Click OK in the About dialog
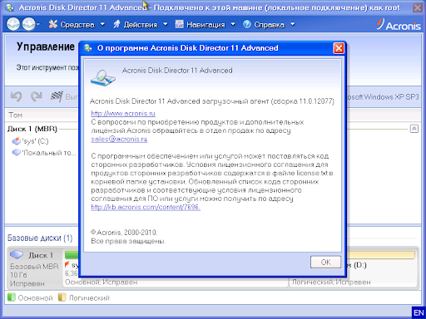 click(325, 262)
